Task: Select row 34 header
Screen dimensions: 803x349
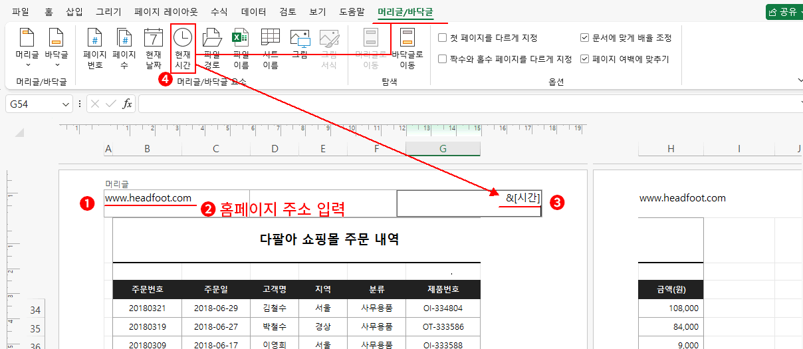Action: [x=35, y=310]
